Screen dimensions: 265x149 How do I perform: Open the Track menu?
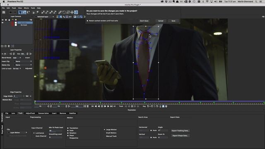tap(14, 8)
